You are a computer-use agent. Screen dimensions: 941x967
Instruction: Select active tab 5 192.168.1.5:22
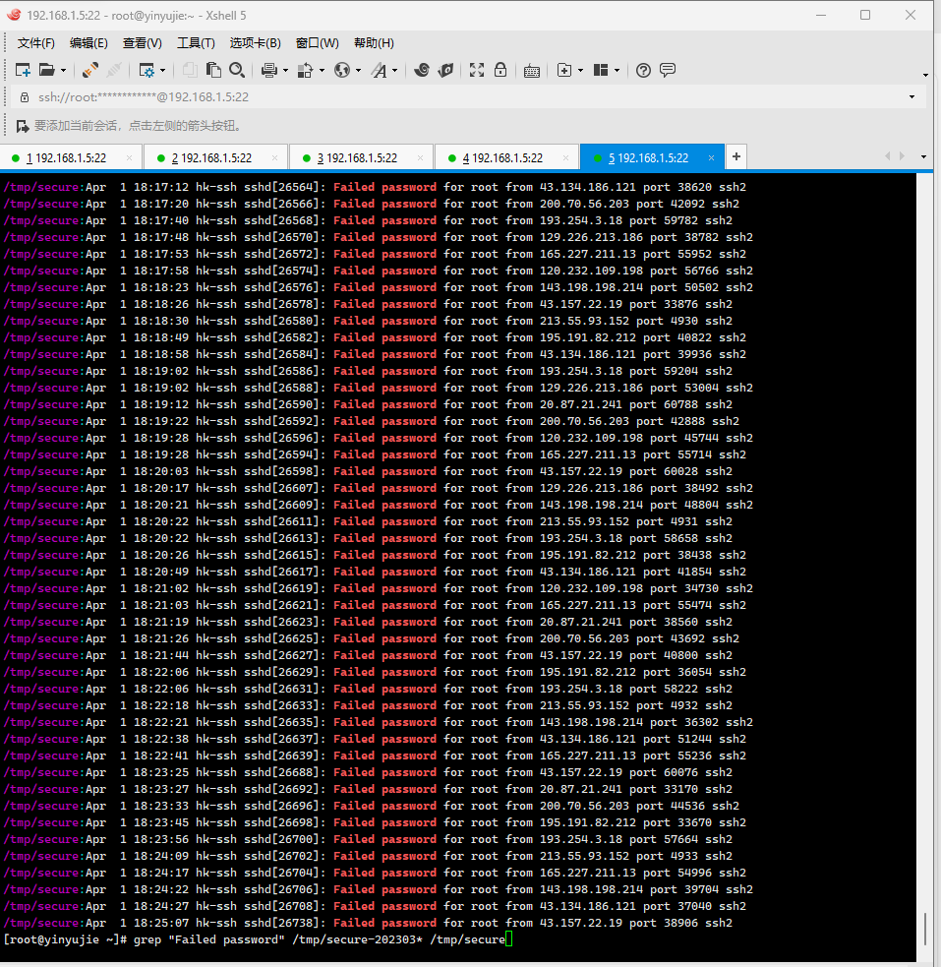pos(653,157)
